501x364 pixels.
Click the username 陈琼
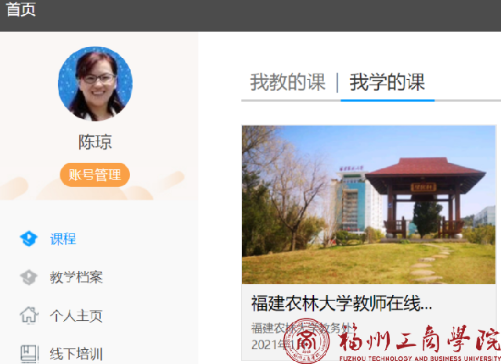[x=96, y=142]
